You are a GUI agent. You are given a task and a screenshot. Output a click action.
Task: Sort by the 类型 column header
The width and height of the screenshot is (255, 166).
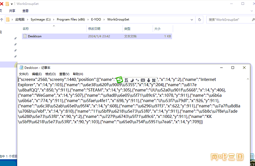[127, 29]
